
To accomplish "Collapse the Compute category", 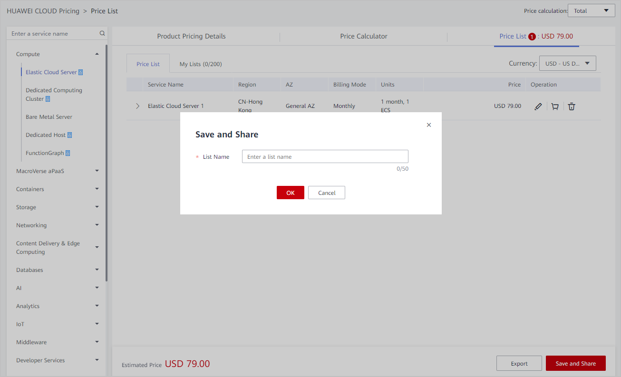I will click(x=97, y=54).
